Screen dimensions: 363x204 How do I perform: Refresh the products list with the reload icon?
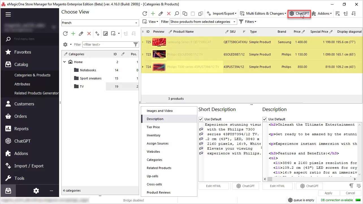pyautogui.click(x=145, y=14)
